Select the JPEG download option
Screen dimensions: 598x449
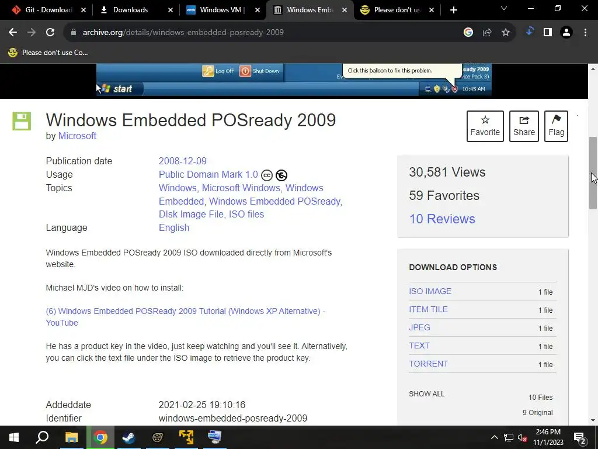coord(419,327)
